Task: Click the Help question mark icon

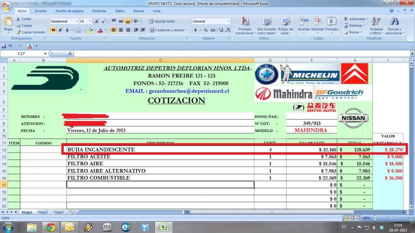Action: 391,11
